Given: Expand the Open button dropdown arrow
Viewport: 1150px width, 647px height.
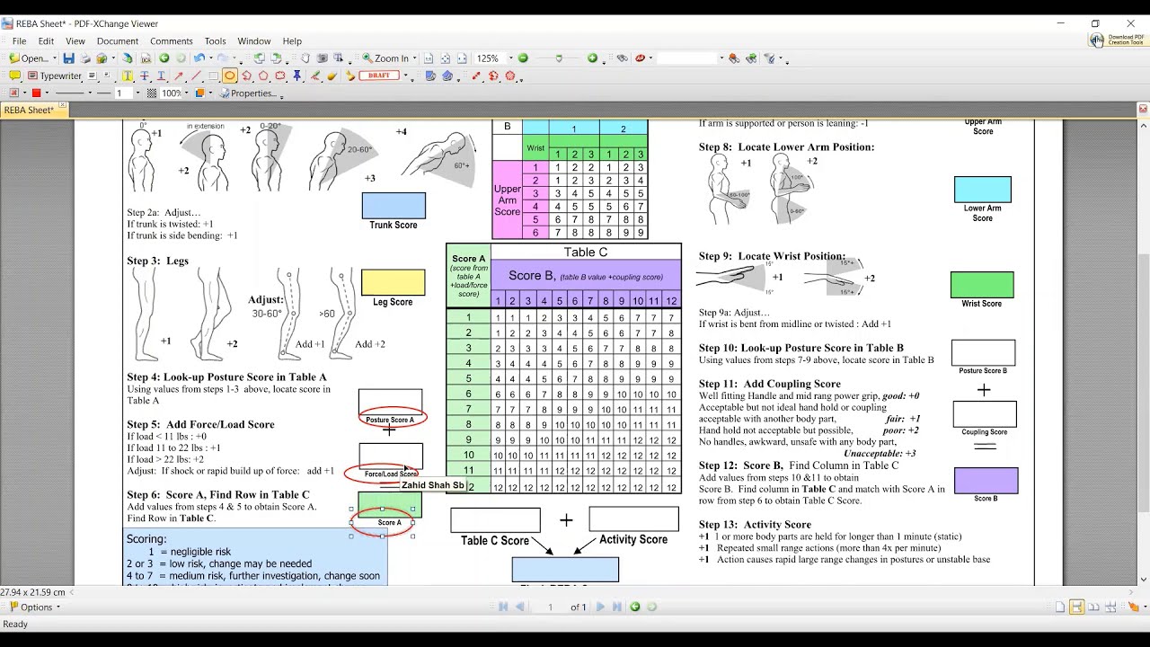Looking at the screenshot, I should (x=55, y=58).
